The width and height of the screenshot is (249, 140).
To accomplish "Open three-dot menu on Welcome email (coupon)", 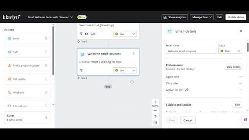I will pos(134,54).
